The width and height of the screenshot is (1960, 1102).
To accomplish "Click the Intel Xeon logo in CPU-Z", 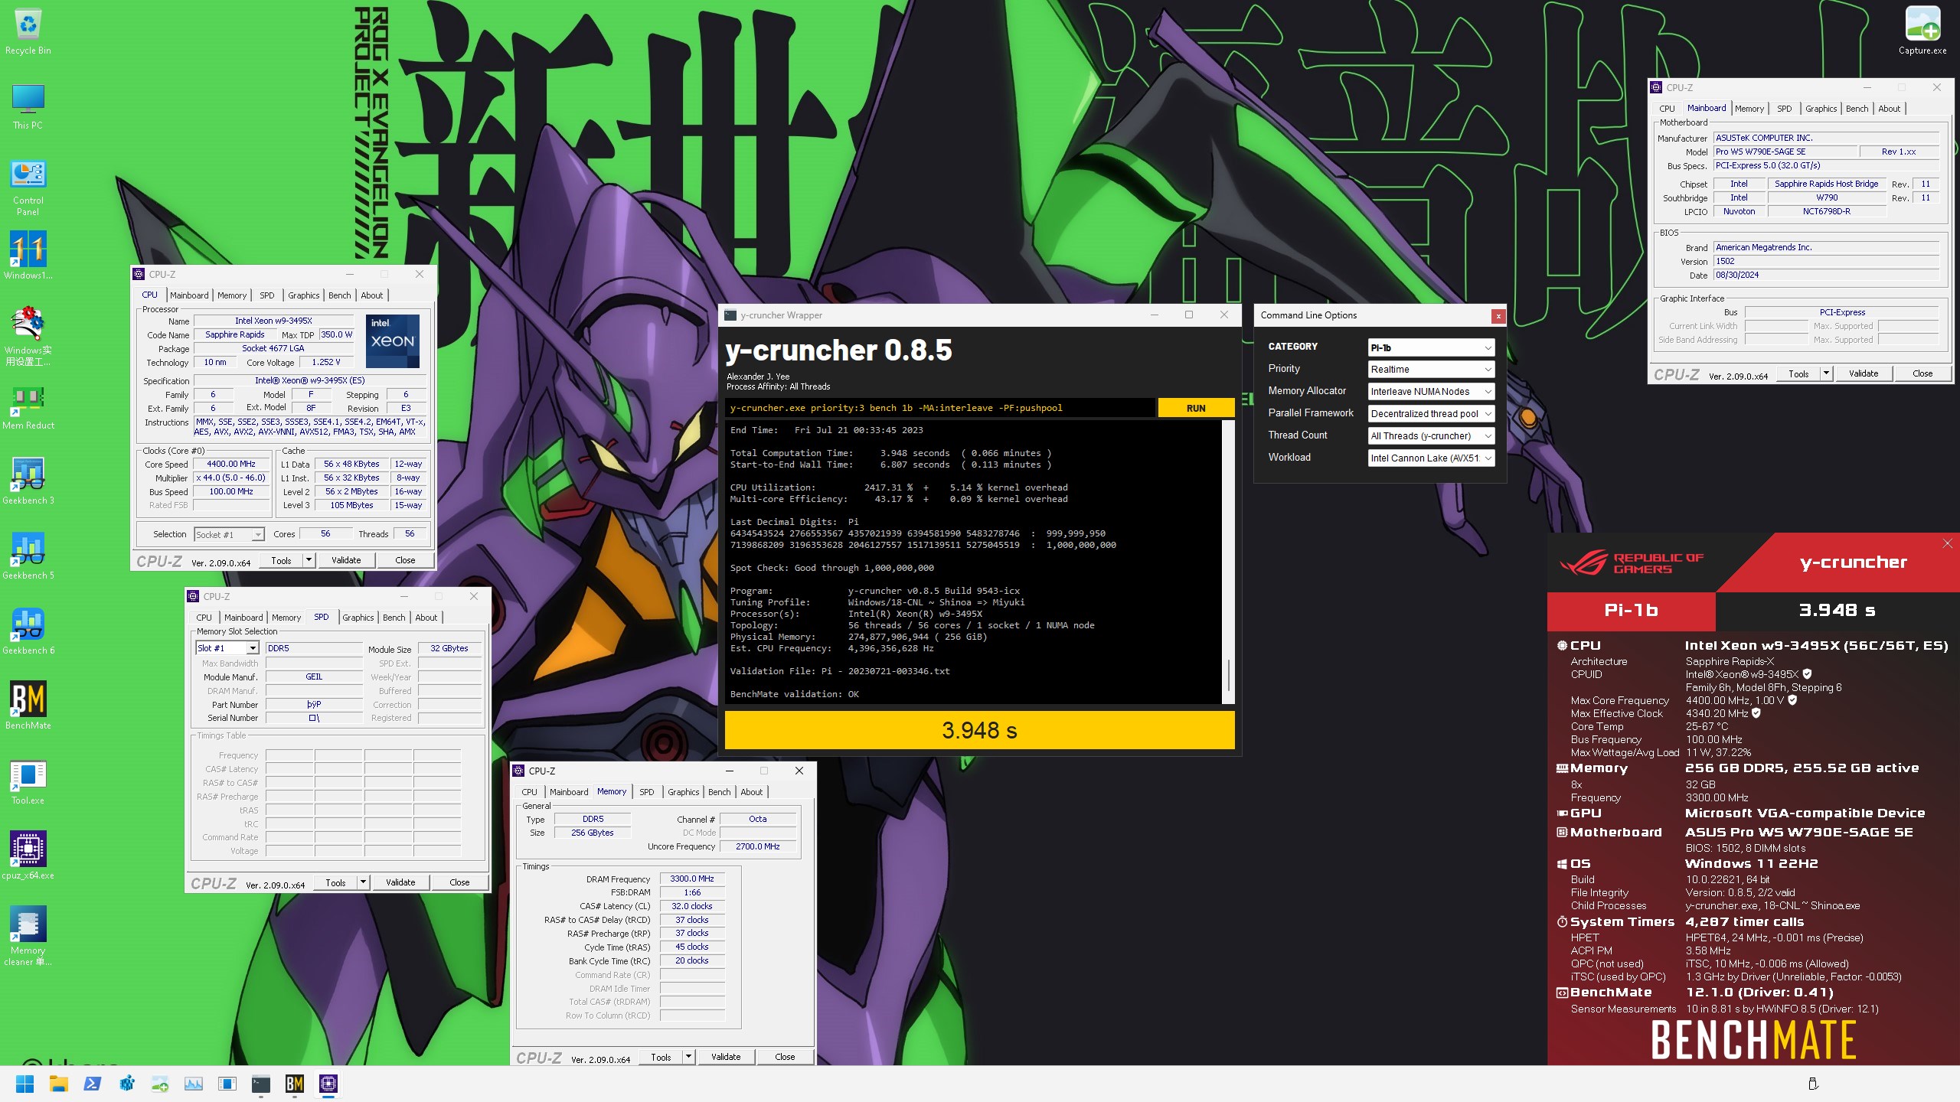I will 393,341.
